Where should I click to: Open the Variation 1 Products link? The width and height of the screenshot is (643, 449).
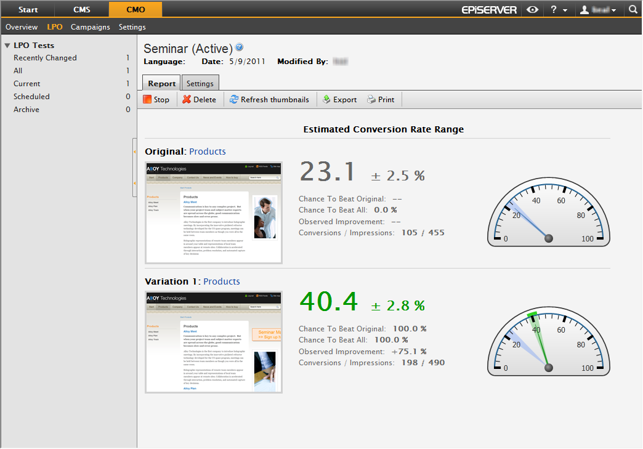(x=221, y=281)
